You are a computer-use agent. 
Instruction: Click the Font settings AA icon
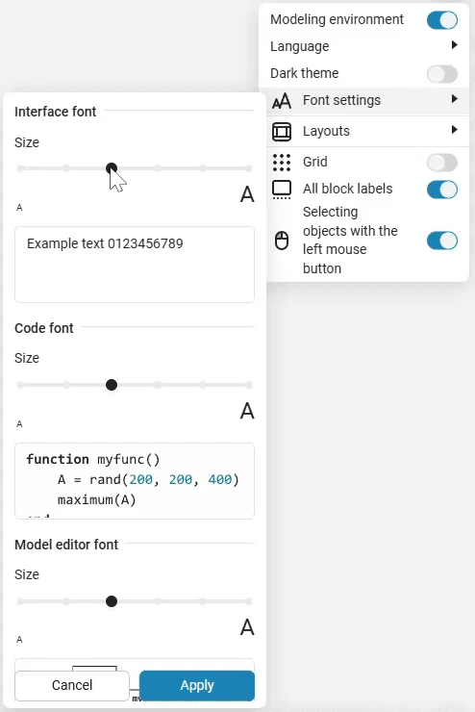point(282,101)
